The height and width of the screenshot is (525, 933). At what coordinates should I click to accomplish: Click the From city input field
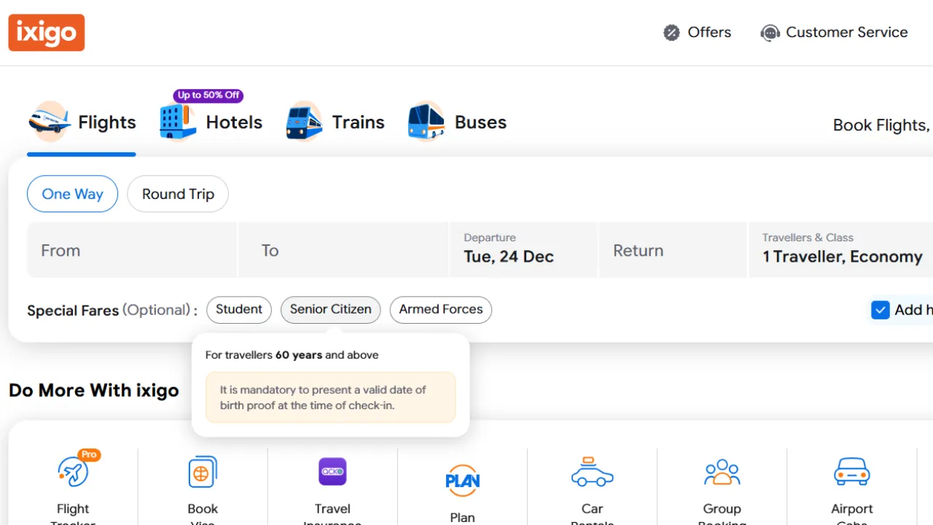tap(131, 250)
